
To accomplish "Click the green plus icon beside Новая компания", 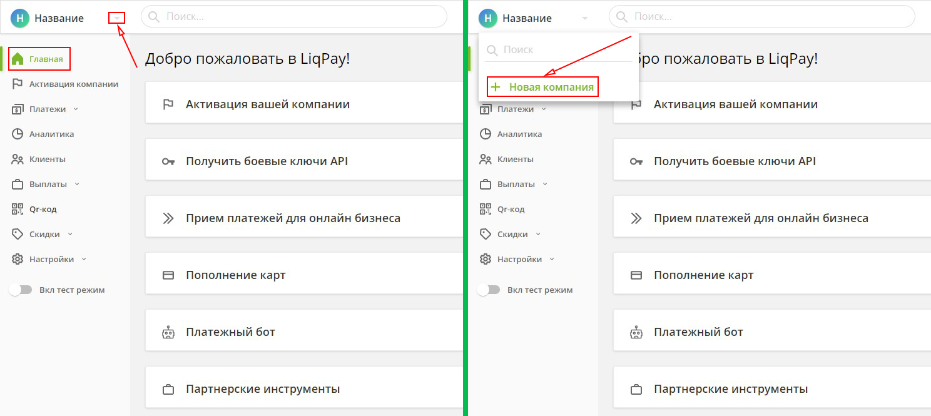I will [x=496, y=87].
